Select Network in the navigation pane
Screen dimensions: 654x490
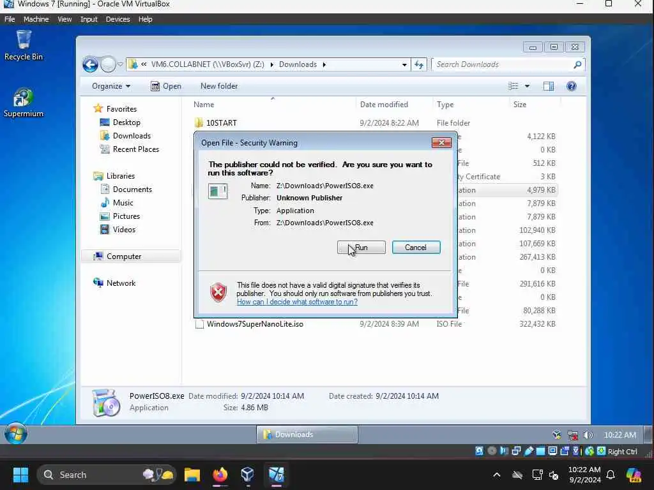[x=121, y=283]
